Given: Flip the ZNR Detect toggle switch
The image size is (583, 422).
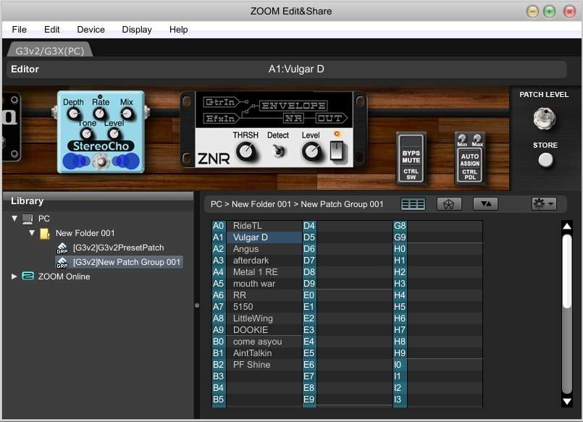Looking at the screenshot, I should (279, 151).
